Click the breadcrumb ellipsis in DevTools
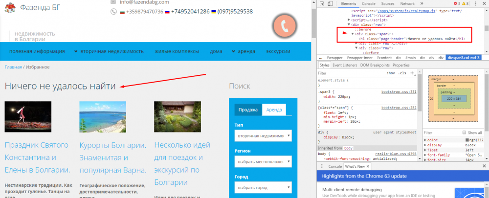489x198 pixels. pyautogui.click(x=320, y=58)
